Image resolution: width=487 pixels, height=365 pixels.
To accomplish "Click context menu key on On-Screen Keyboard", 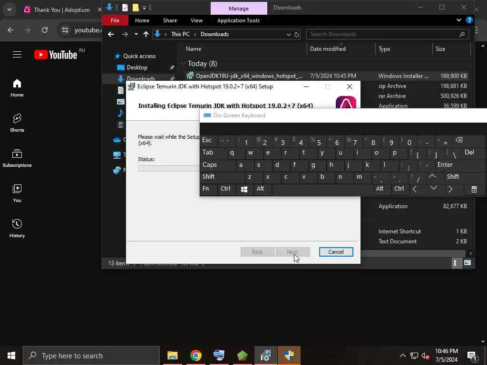I will [474, 189].
